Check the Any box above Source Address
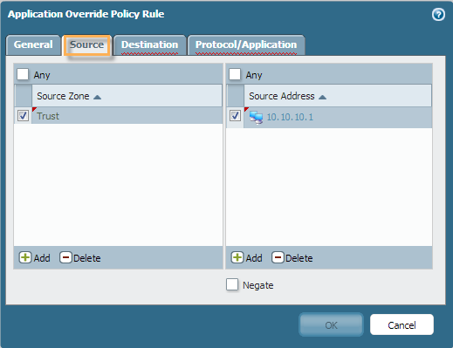Image resolution: width=453 pixels, height=348 pixels. (235, 74)
